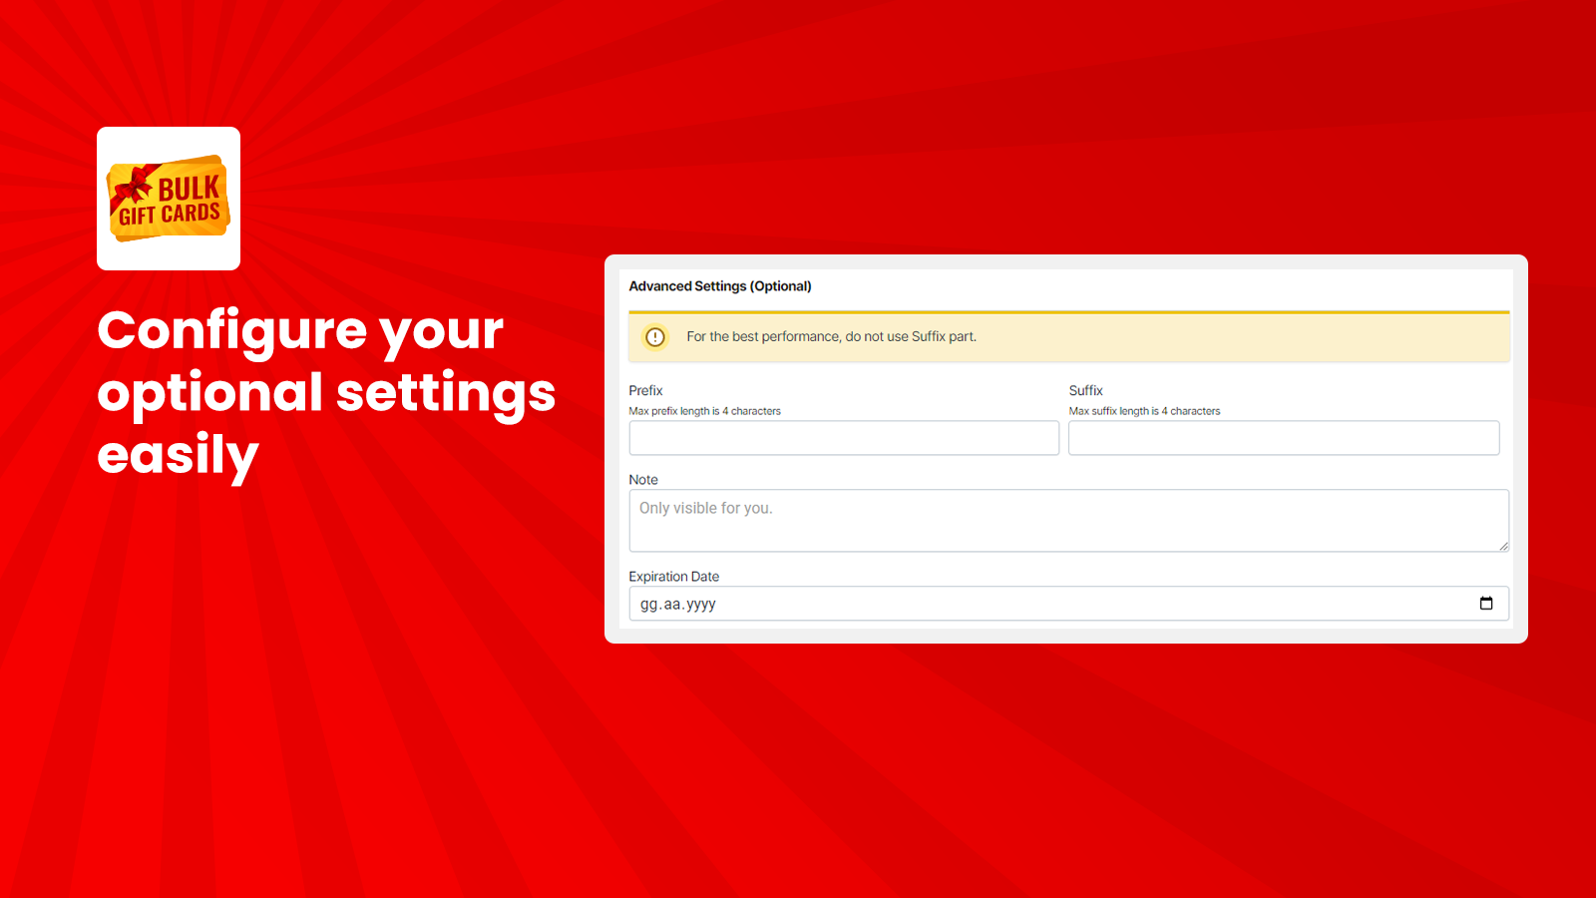Focus the Suffix text field
This screenshot has width=1596, height=898.
(1284, 438)
